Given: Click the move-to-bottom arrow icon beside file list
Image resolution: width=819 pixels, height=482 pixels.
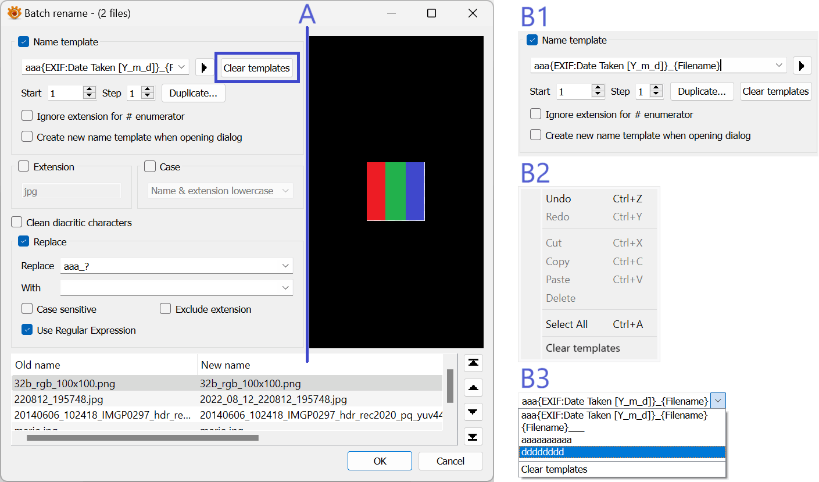Looking at the screenshot, I should coord(474,437).
